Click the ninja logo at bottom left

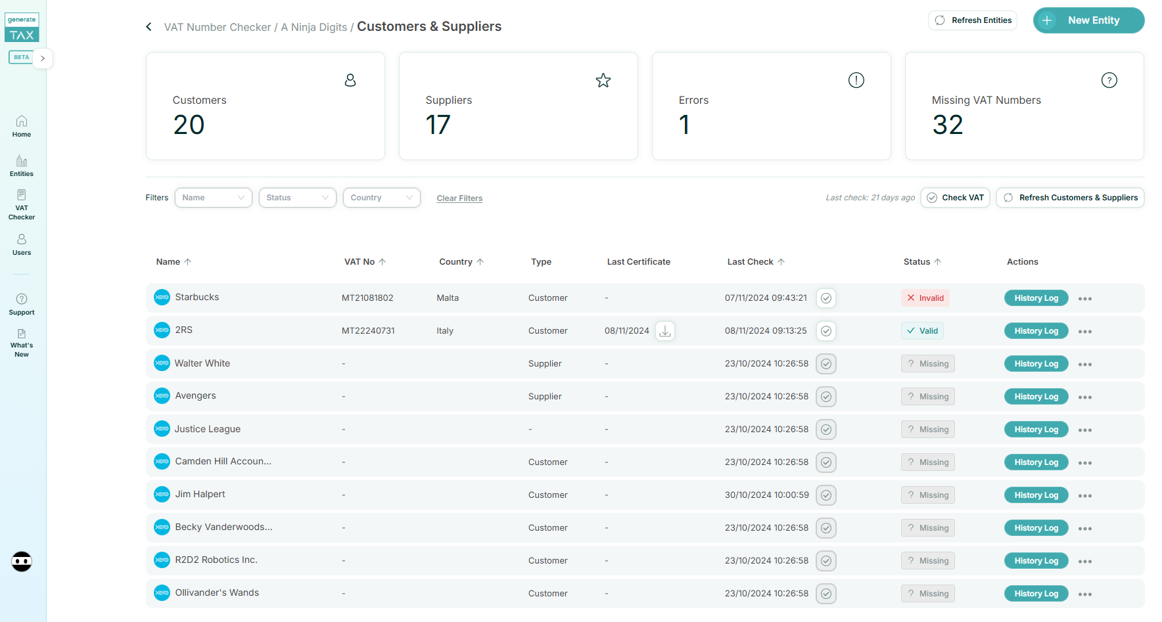pyautogui.click(x=21, y=562)
